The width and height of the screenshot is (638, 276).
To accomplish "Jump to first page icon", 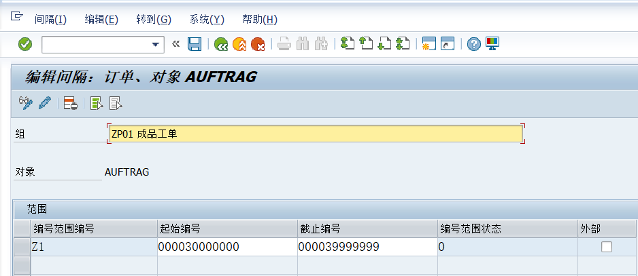I will click(x=348, y=44).
